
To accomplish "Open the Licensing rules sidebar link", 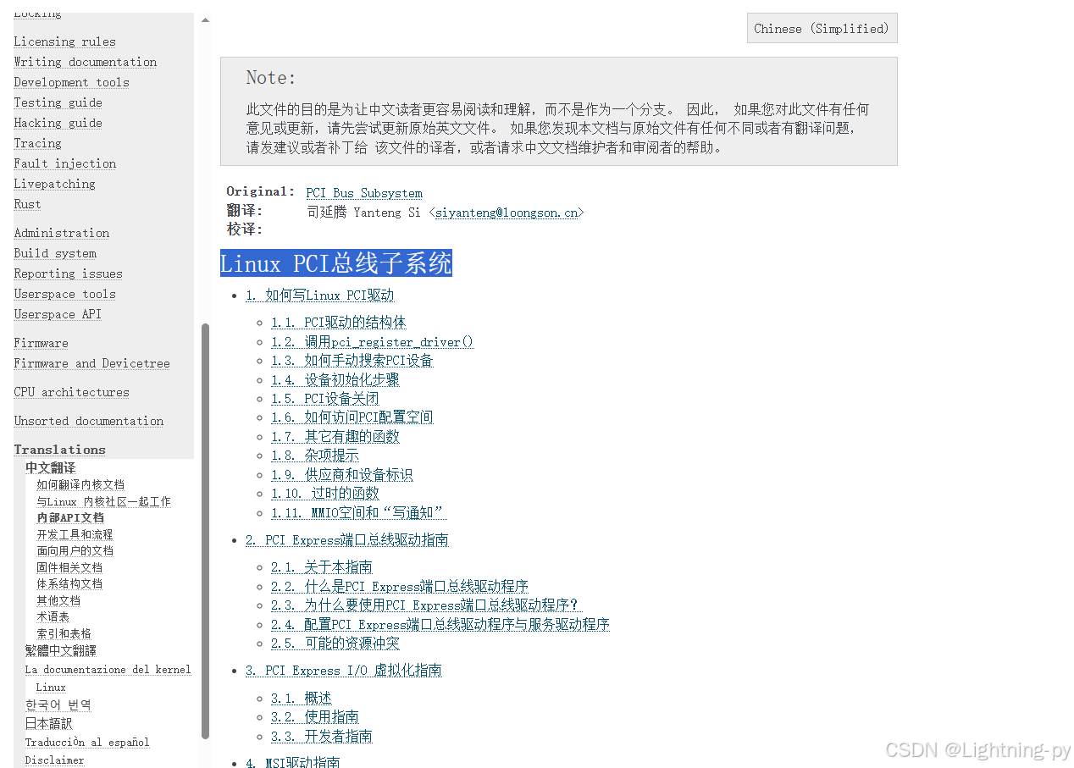I will [64, 41].
